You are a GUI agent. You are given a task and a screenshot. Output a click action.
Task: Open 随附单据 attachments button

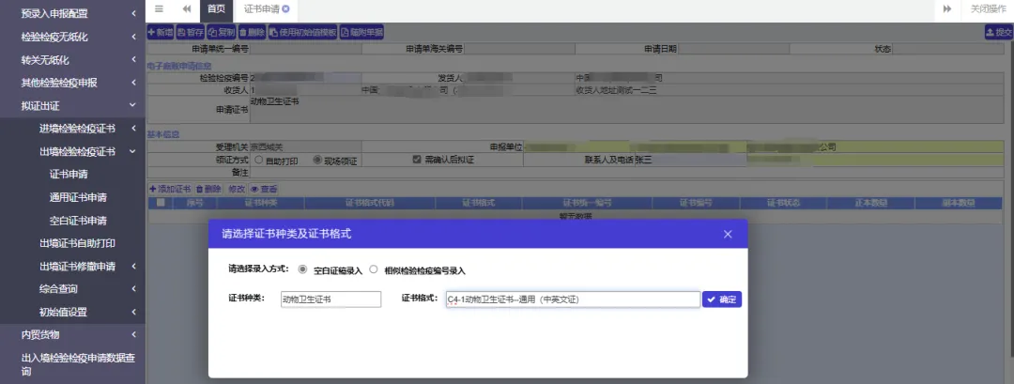tap(361, 32)
